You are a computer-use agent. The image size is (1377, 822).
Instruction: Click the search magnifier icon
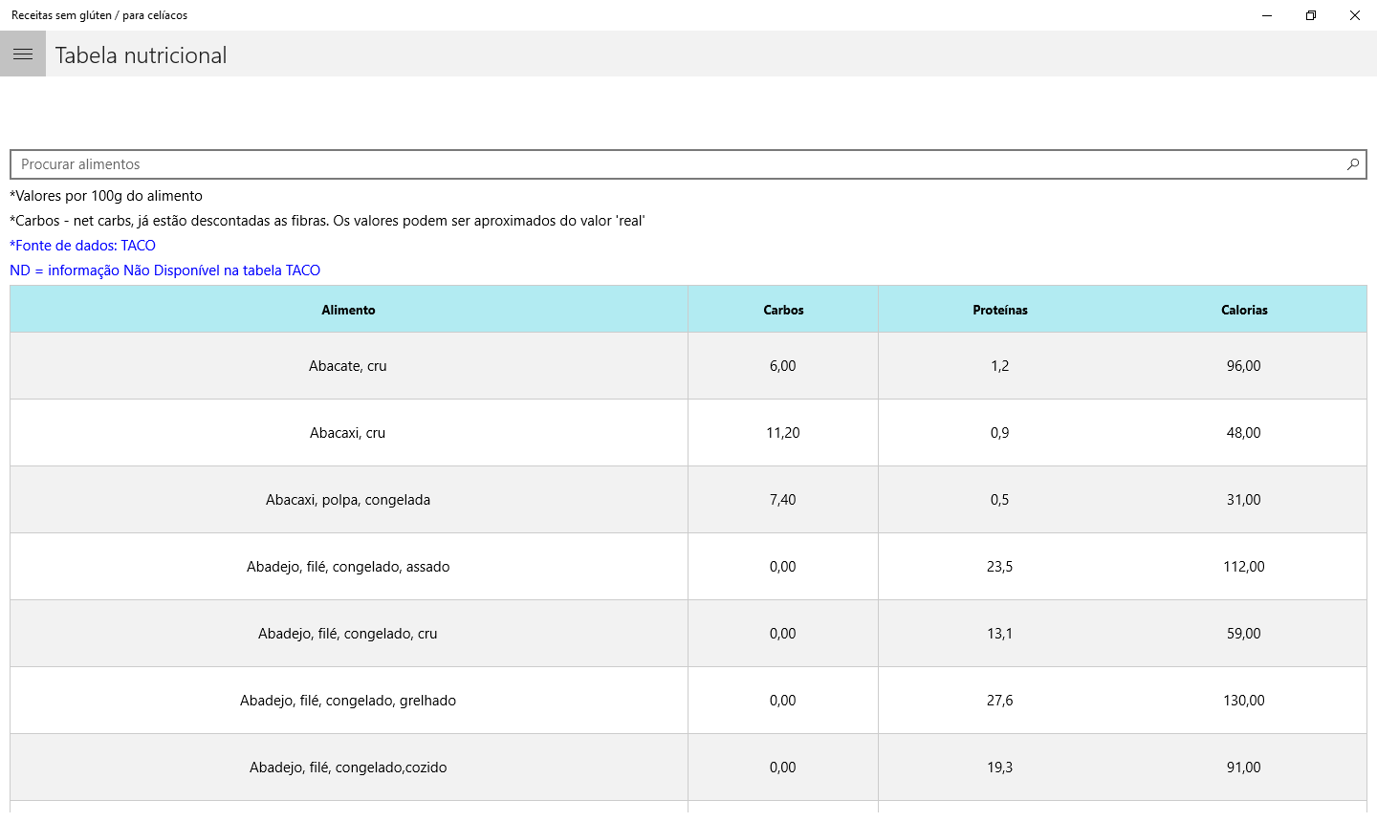tap(1352, 164)
